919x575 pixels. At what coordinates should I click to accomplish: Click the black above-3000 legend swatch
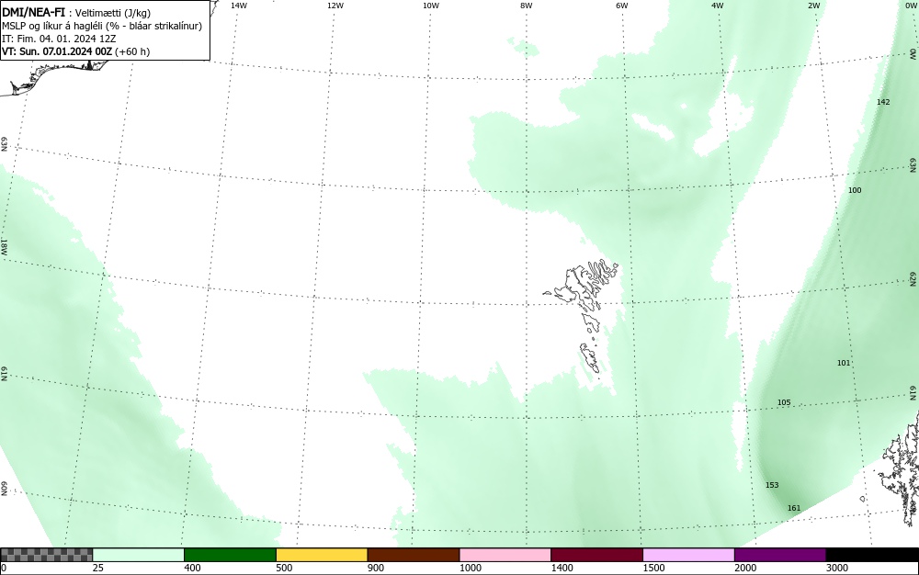(872, 555)
